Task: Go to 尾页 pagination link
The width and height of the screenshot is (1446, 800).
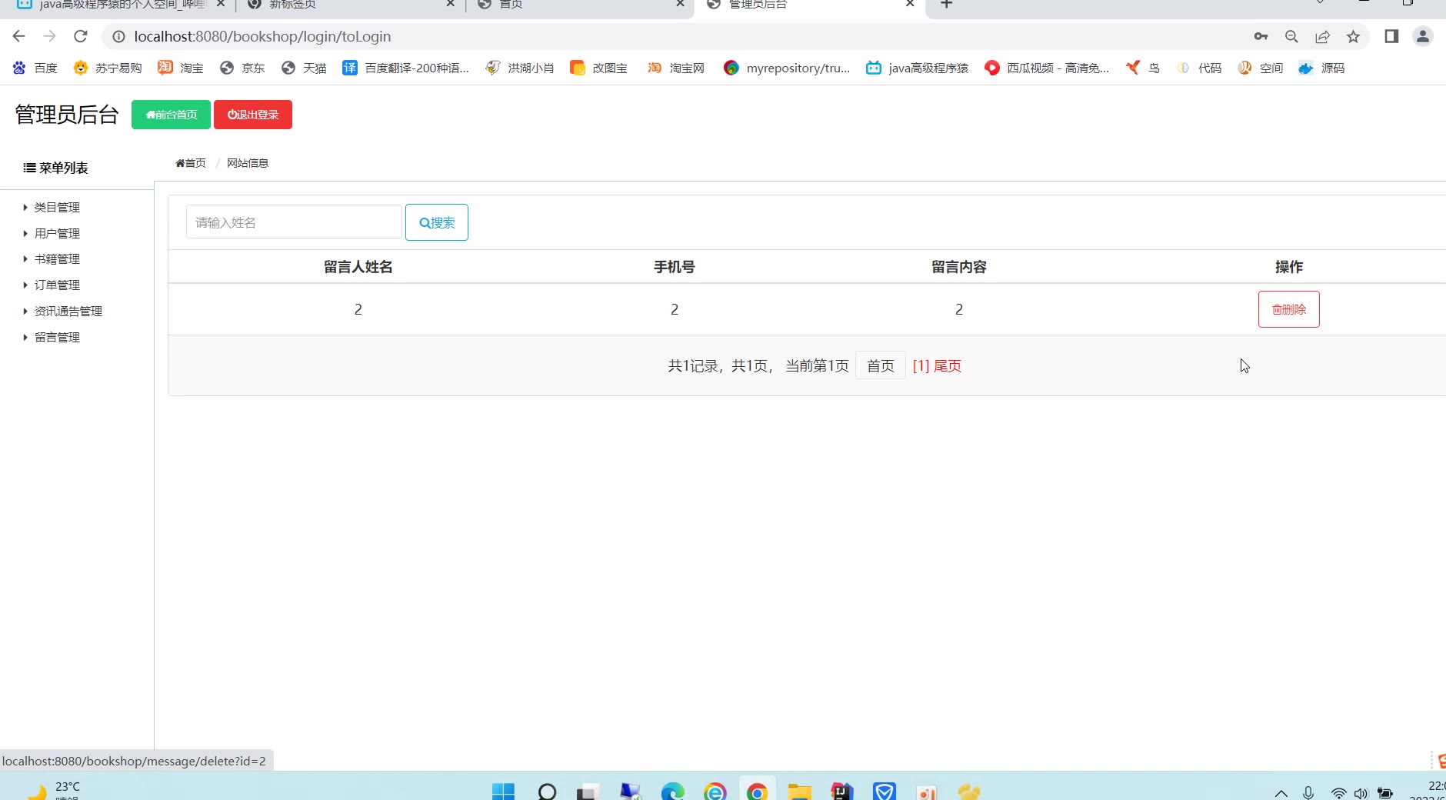Action: [x=947, y=366]
